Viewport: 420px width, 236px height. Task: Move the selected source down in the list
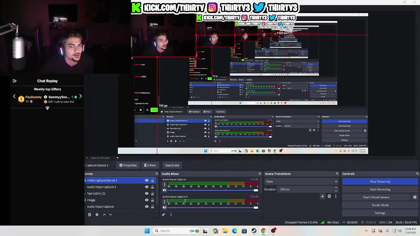click(x=110, y=215)
